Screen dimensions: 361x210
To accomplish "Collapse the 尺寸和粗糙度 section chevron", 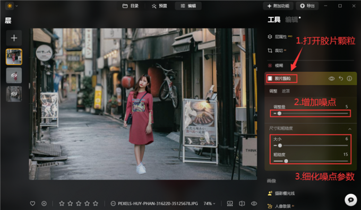I will tap(350, 129).
